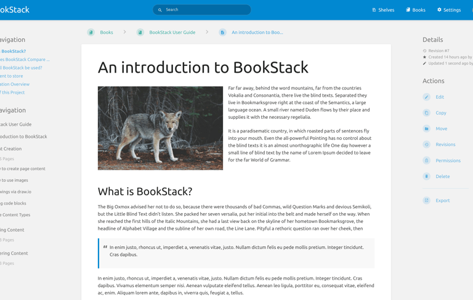Copy this page
This screenshot has width=473, height=300.
(x=441, y=113)
